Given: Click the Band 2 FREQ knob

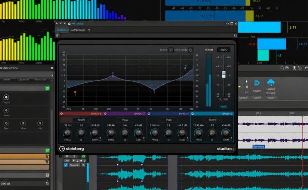Looking at the screenshot, I should (111, 133).
